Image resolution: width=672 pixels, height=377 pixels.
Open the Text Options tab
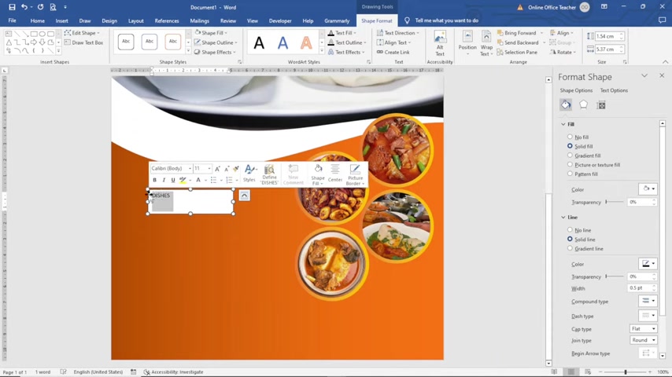tap(614, 90)
